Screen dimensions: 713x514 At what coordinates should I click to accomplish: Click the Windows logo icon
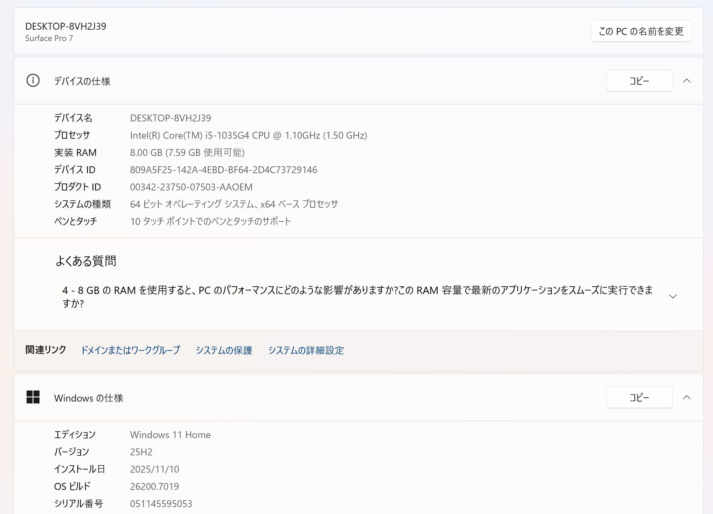pyautogui.click(x=33, y=397)
